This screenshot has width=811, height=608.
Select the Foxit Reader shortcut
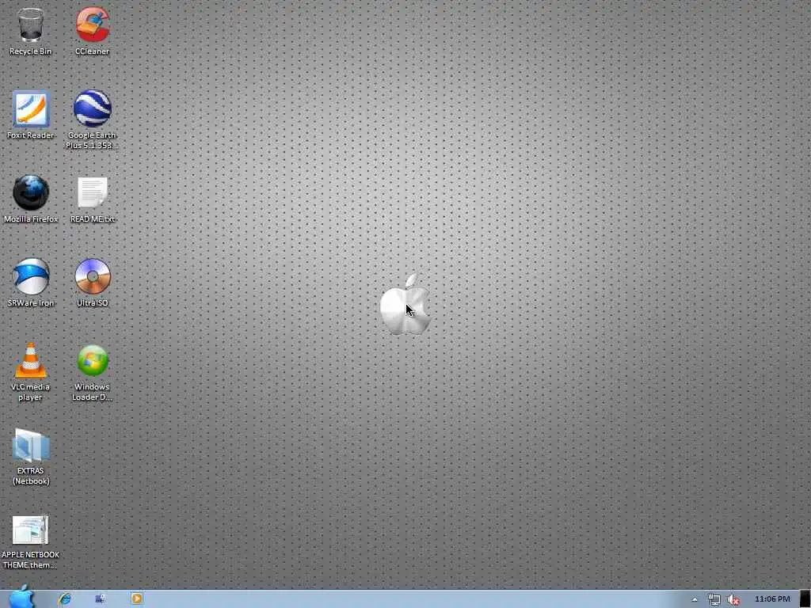click(31, 115)
